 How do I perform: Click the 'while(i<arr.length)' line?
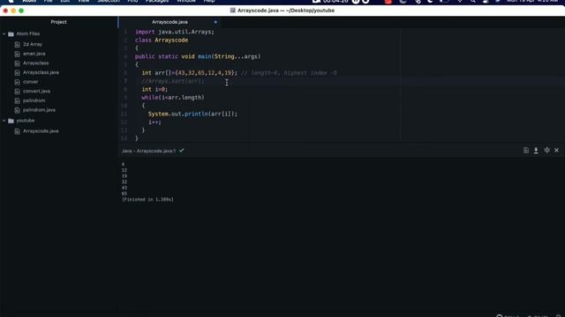point(173,98)
